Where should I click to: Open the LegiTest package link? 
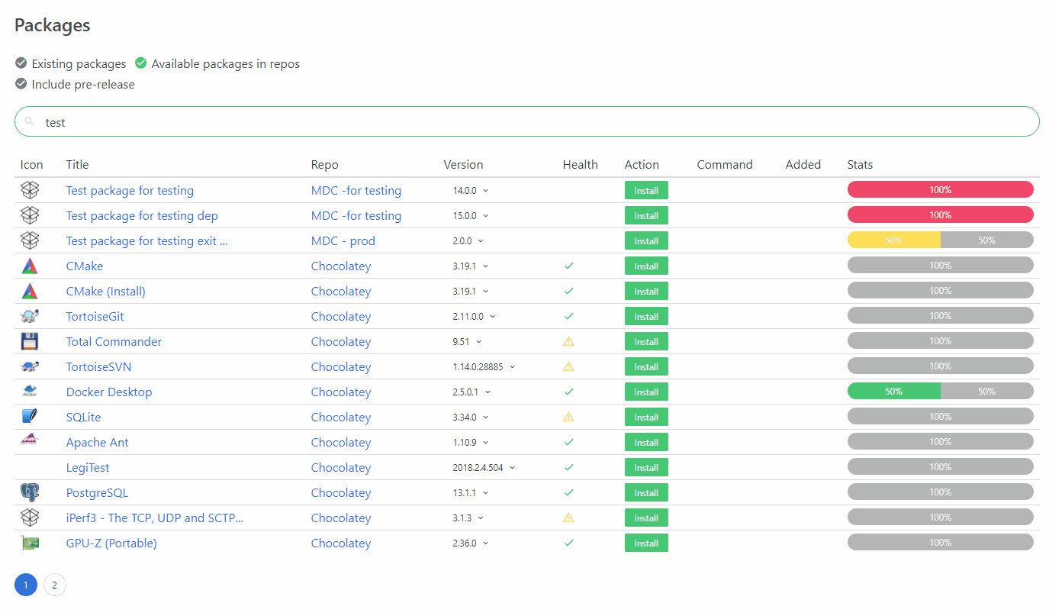click(x=88, y=467)
